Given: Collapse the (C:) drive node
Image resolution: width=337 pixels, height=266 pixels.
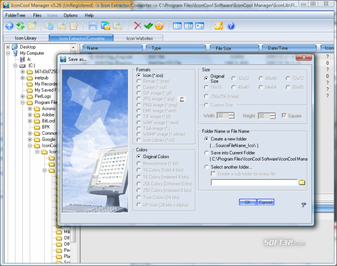Looking at the screenshot, I should (x=15, y=66).
